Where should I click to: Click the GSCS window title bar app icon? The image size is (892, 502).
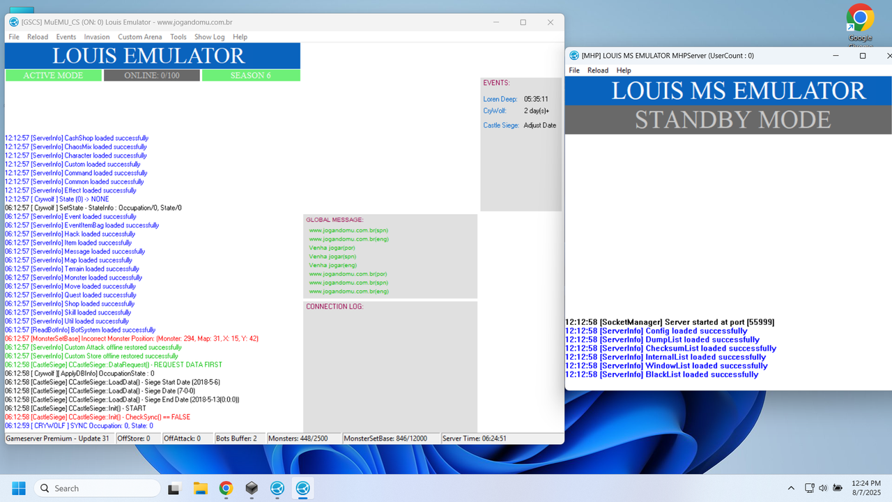point(13,22)
